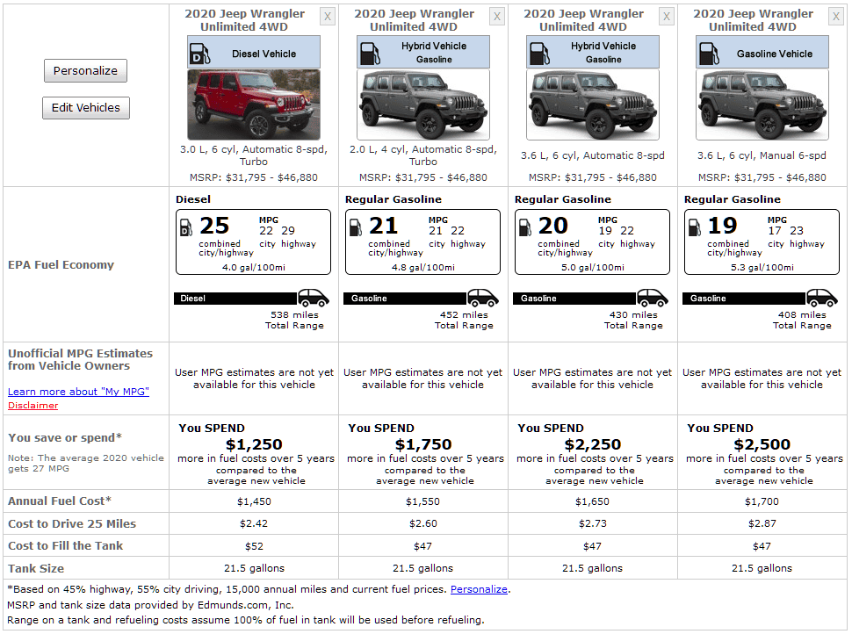Select the 4.8 gal/100mi value

[422, 267]
